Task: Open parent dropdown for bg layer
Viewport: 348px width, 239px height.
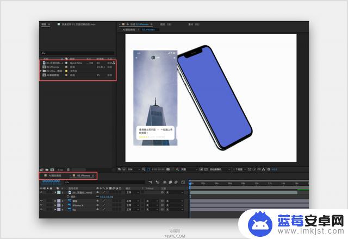Action: coord(175,209)
